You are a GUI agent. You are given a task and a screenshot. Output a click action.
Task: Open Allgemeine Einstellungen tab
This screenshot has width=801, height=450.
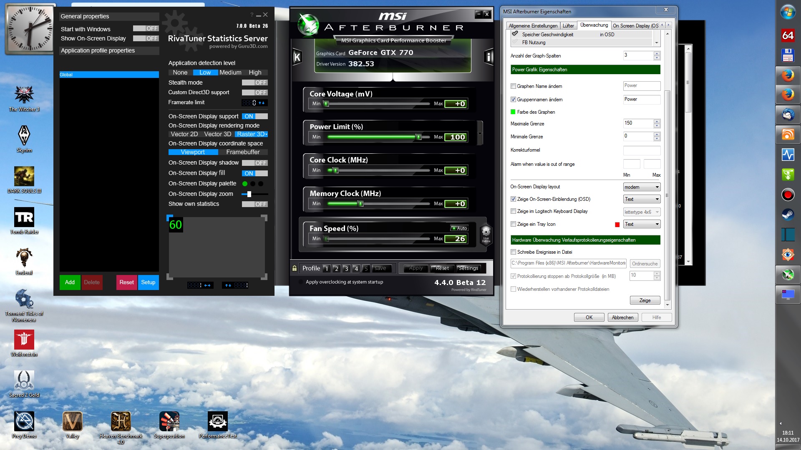point(533,26)
